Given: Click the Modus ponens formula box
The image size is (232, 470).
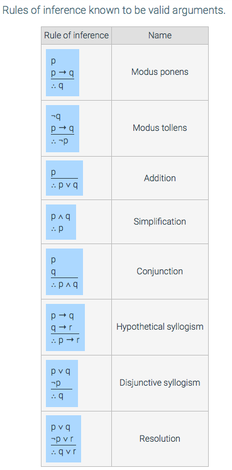Looking at the screenshot, I should [62, 72].
